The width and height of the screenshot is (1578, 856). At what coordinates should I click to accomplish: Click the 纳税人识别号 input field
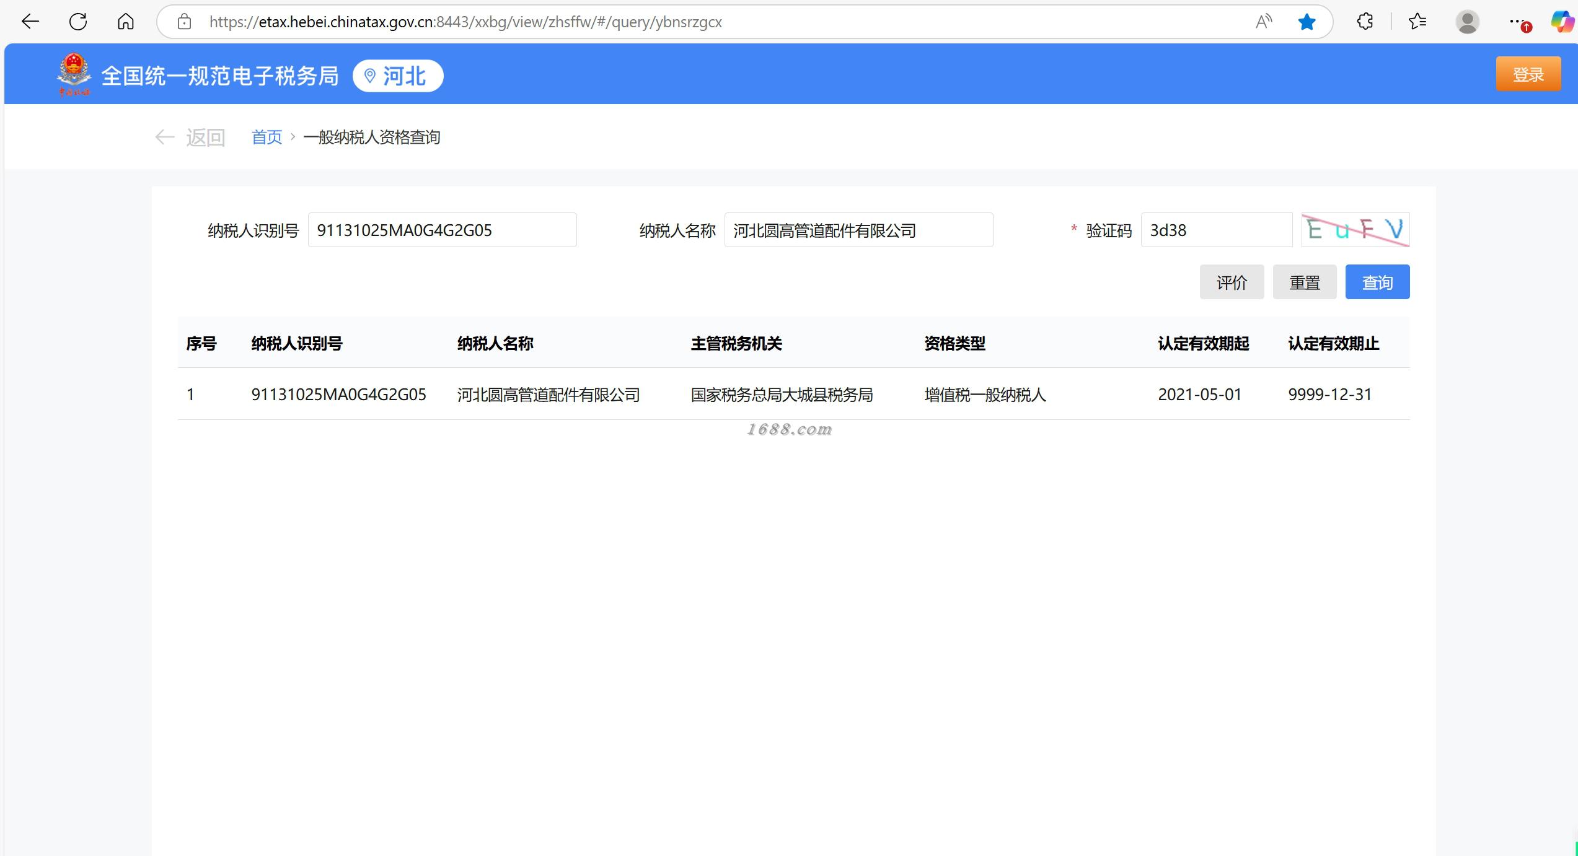click(442, 230)
